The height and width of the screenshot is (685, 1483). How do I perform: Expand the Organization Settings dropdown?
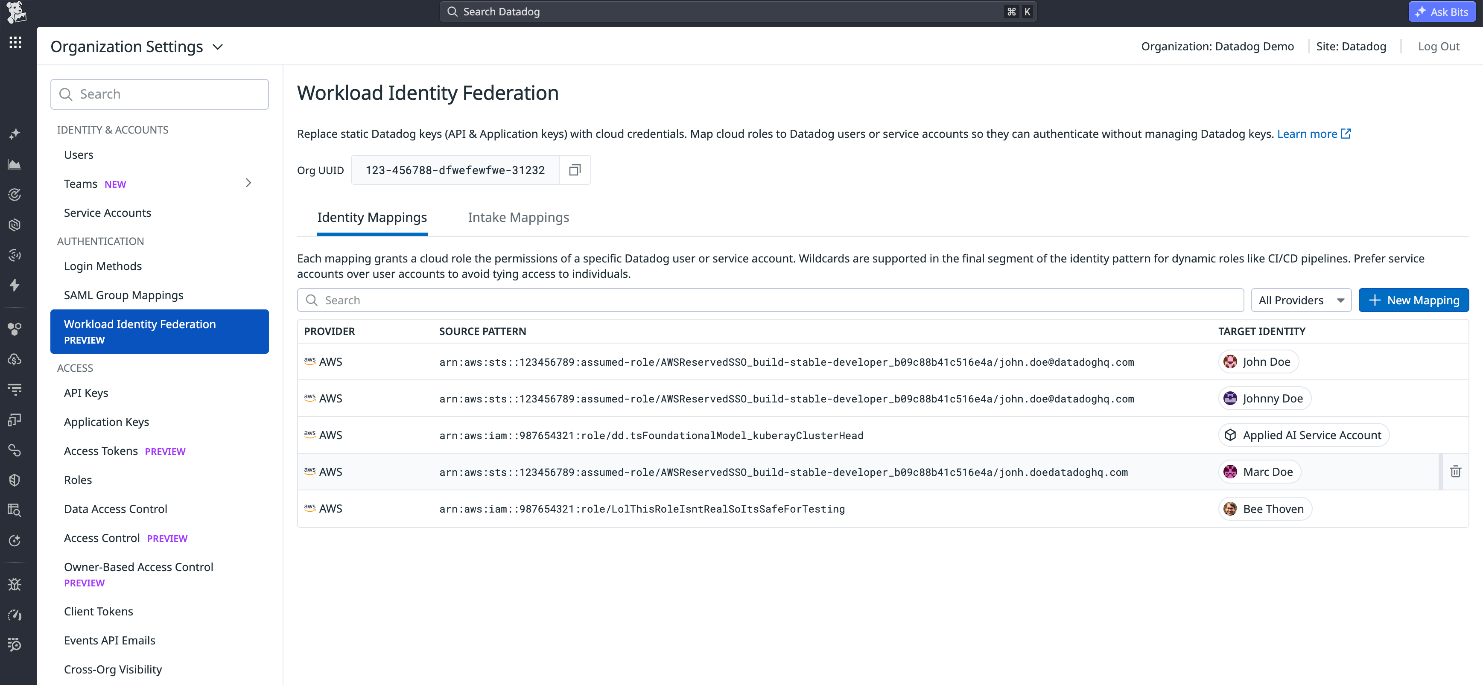tap(218, 47)
